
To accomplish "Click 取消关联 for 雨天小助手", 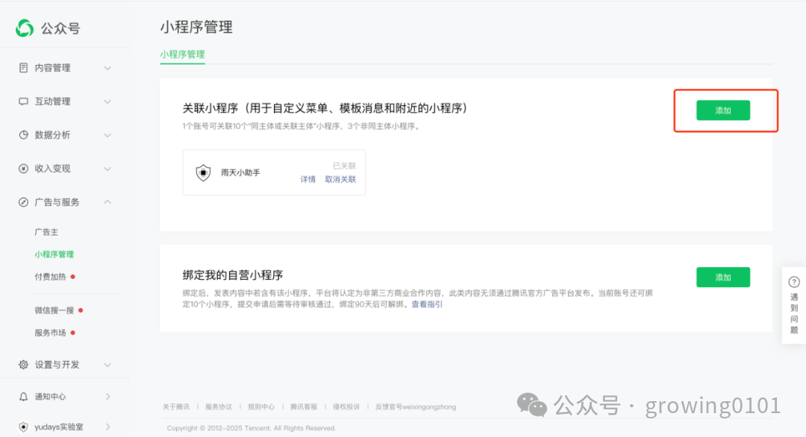I will click(x=340, y=179).
